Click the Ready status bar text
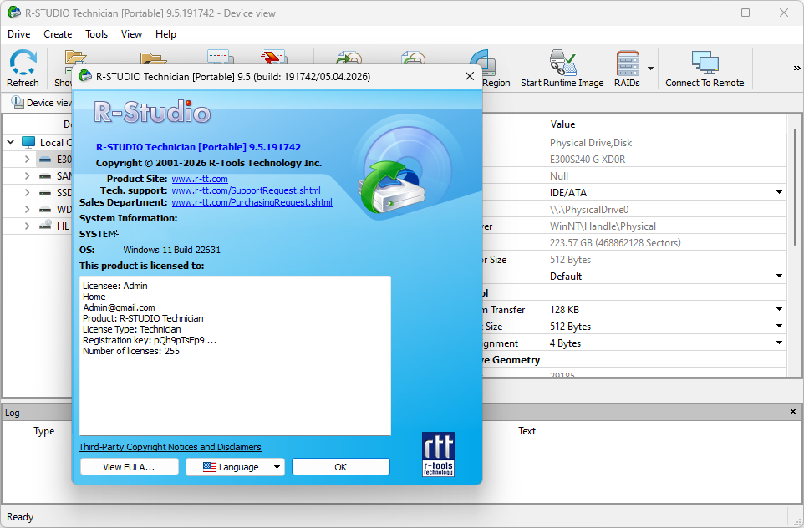The image size is (804, 528). click(20, 517)
